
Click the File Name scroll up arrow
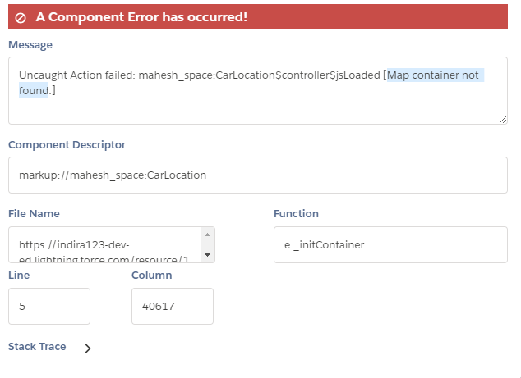(x=207, y=235)
